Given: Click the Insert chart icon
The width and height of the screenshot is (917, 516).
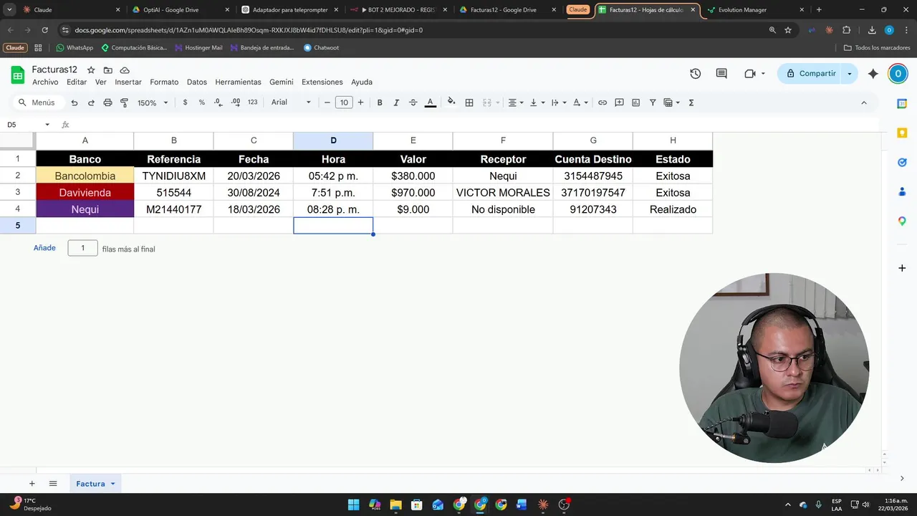Looking at the screenshot, I should click(x=636, y=102).
